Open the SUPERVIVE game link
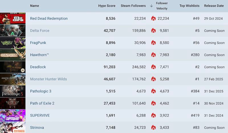The height and width of the screenshot is (133, 228). [x=40, y=115]
